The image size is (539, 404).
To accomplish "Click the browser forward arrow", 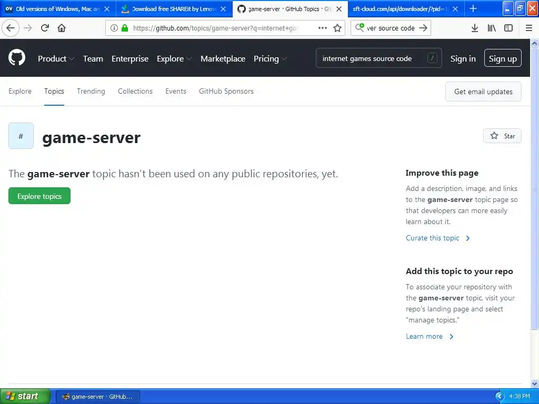I will click(28, 28).
